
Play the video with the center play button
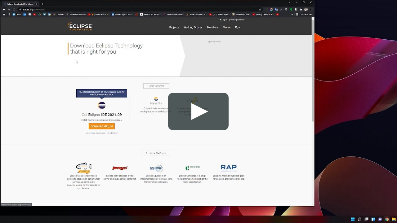(198, 111)
